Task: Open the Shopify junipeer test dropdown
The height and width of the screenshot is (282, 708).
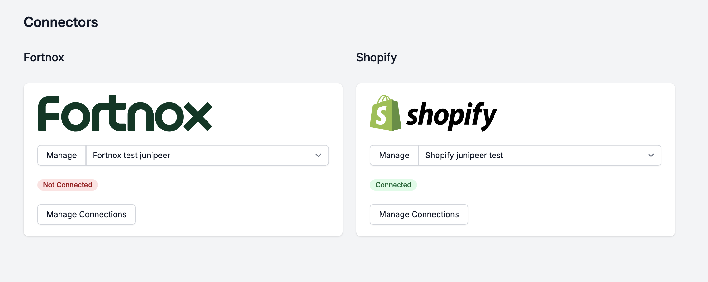Action: [540, 155]
